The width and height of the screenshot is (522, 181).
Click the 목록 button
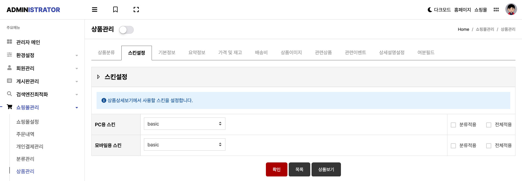tap(299, 170)
